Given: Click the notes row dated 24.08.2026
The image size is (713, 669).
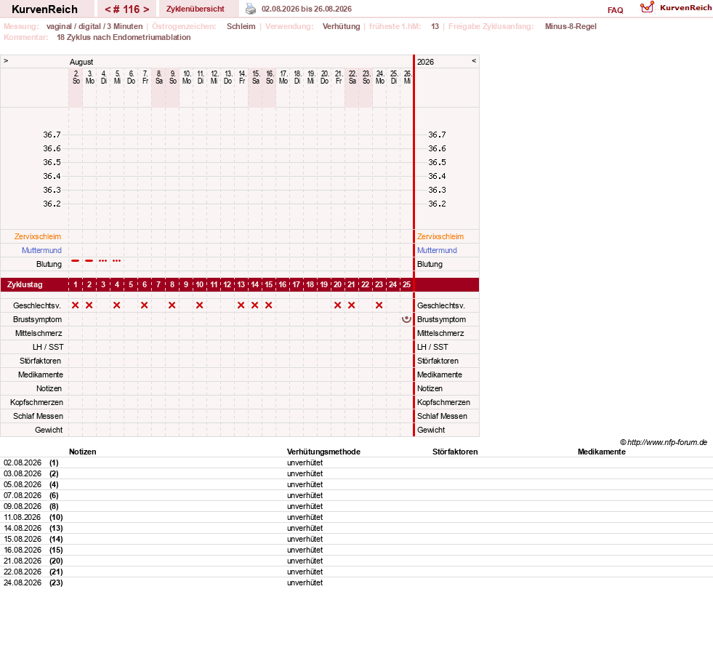Looking at the screenshot, I should (x=356, y=582).
